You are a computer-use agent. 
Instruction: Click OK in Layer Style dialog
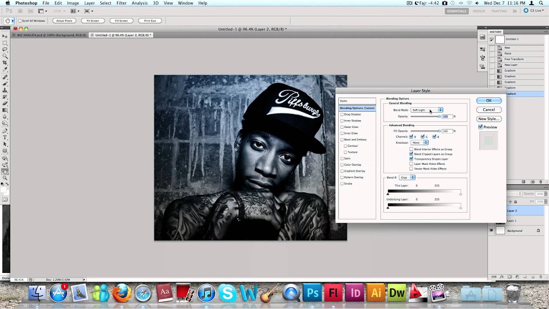pyautogui.click(x=489, y=100)
